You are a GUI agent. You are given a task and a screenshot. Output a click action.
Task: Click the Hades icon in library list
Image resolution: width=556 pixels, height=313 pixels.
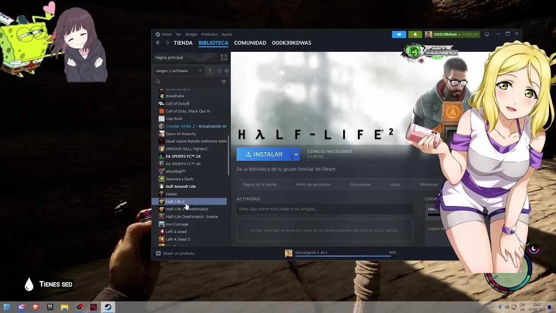162,194
